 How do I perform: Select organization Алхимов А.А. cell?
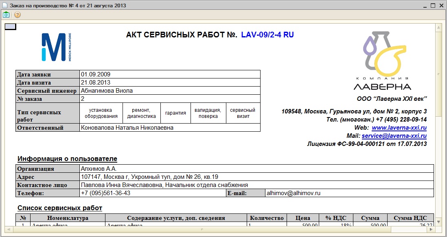coord(257,169)
